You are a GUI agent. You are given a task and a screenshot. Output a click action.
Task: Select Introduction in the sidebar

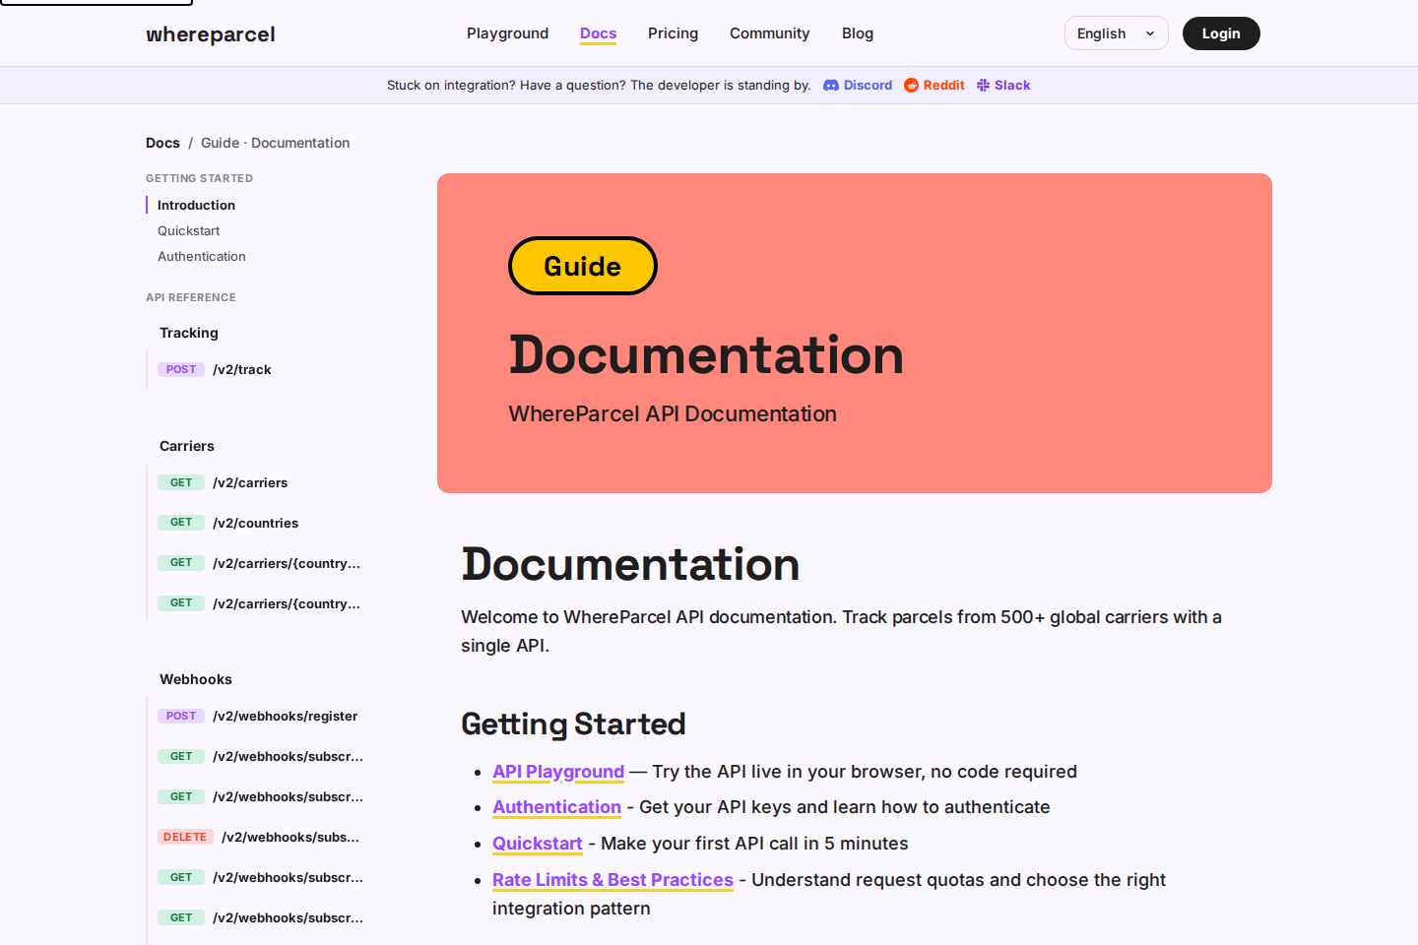pyautogui.click(x=196, y=205)
